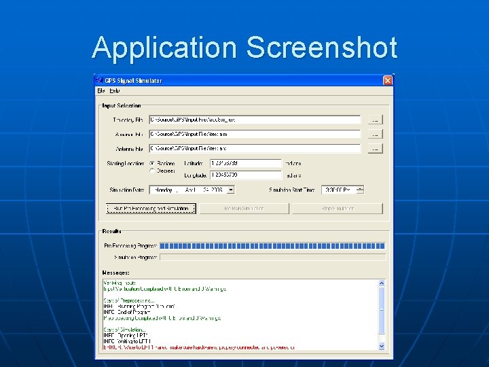Select the Degrees radio button
The width and height of the screenshot is (489, 367).
(x=152, y=171)
